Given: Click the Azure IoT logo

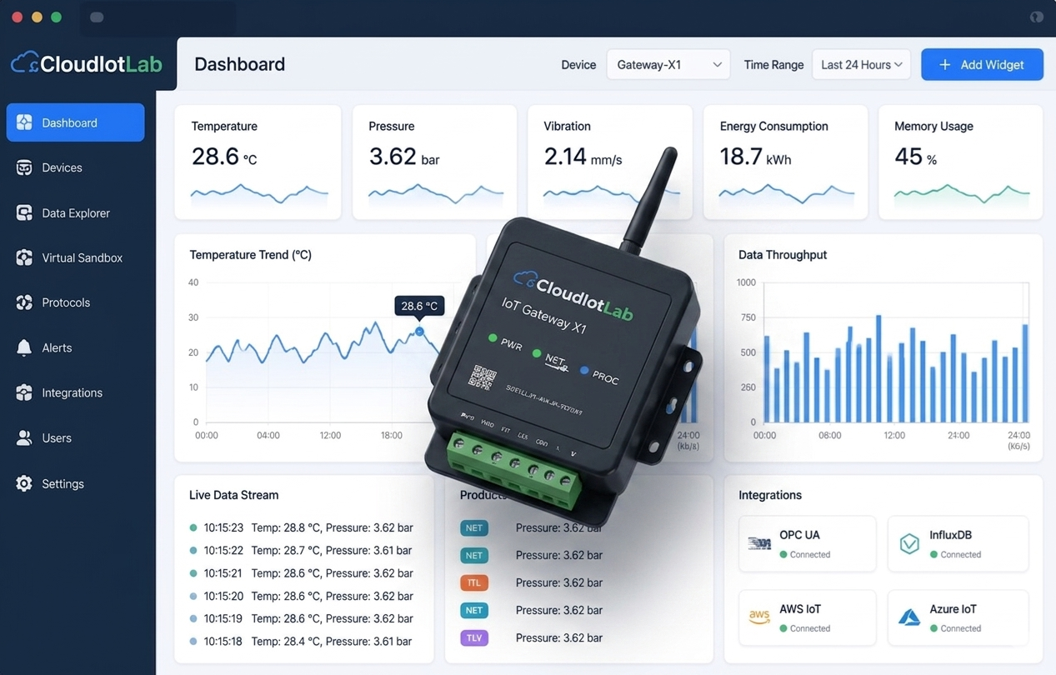Looking at the screenshot, I should click(x=909, y=617).
